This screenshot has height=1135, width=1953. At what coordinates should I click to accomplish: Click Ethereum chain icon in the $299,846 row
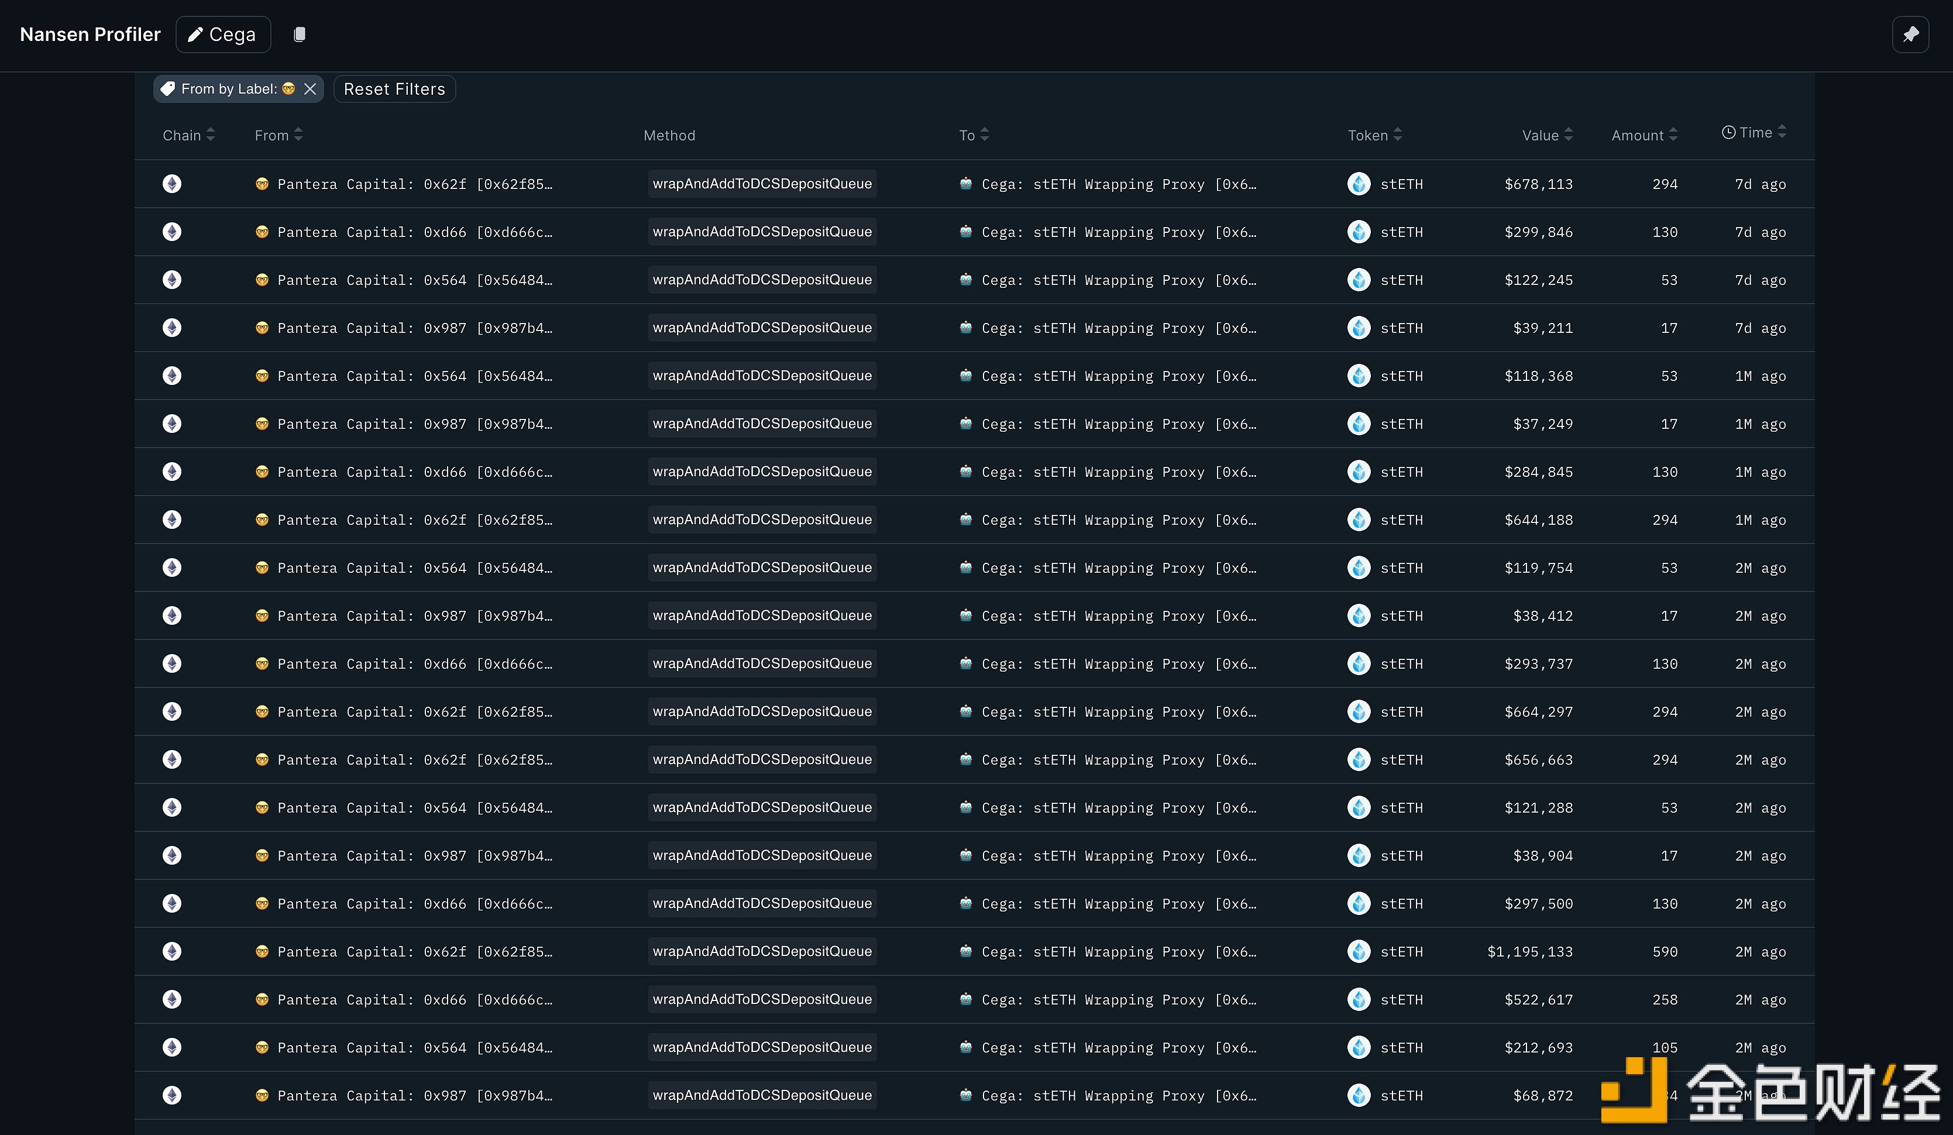pyautogui.click(x=172, y=232)
